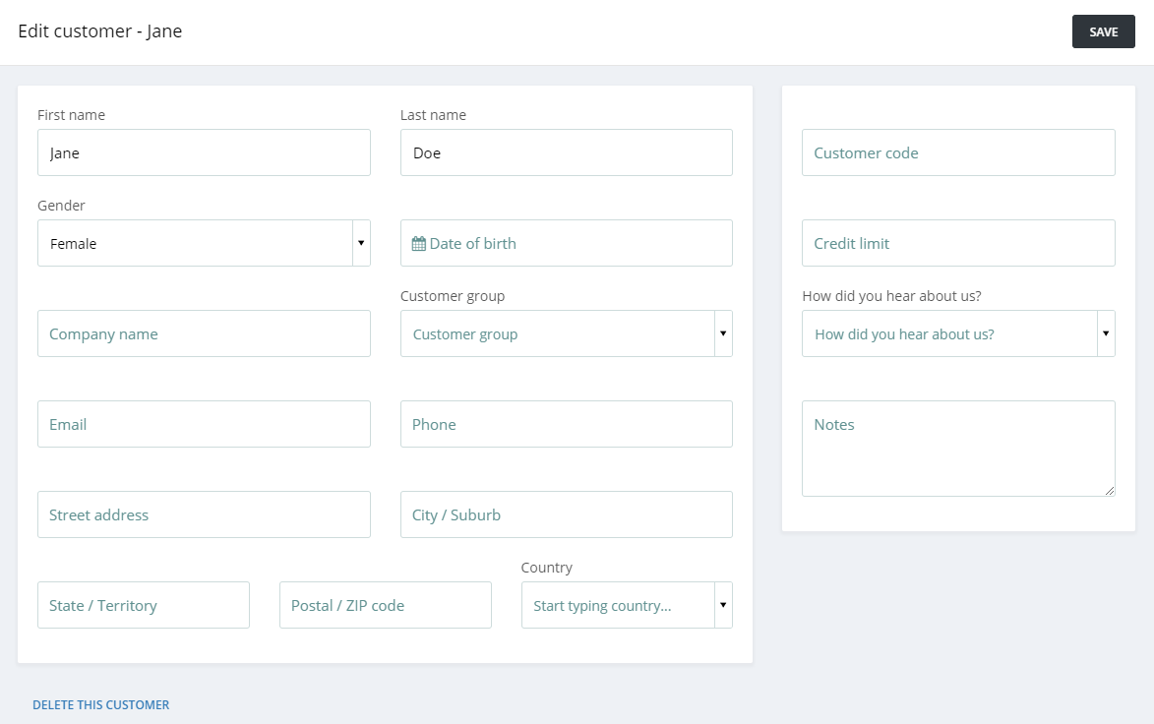Click the Date of birth field

pos(566,243)
